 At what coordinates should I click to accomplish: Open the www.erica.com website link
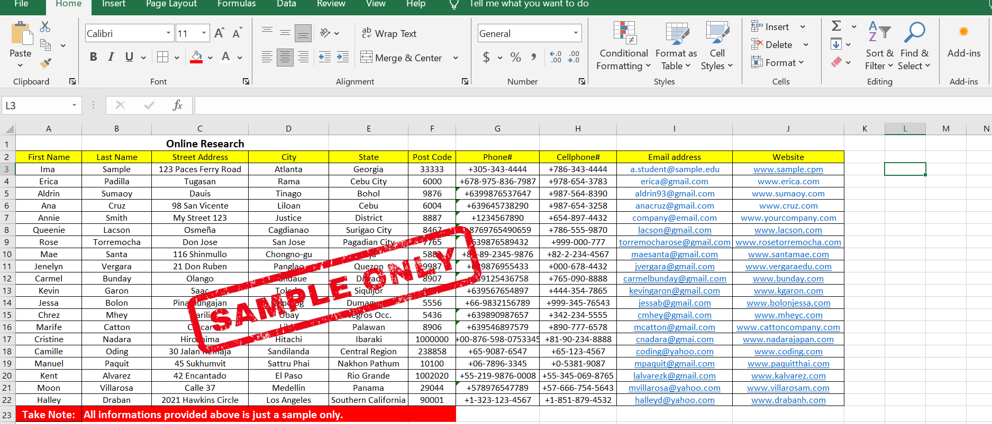click(x=788, y=182)
